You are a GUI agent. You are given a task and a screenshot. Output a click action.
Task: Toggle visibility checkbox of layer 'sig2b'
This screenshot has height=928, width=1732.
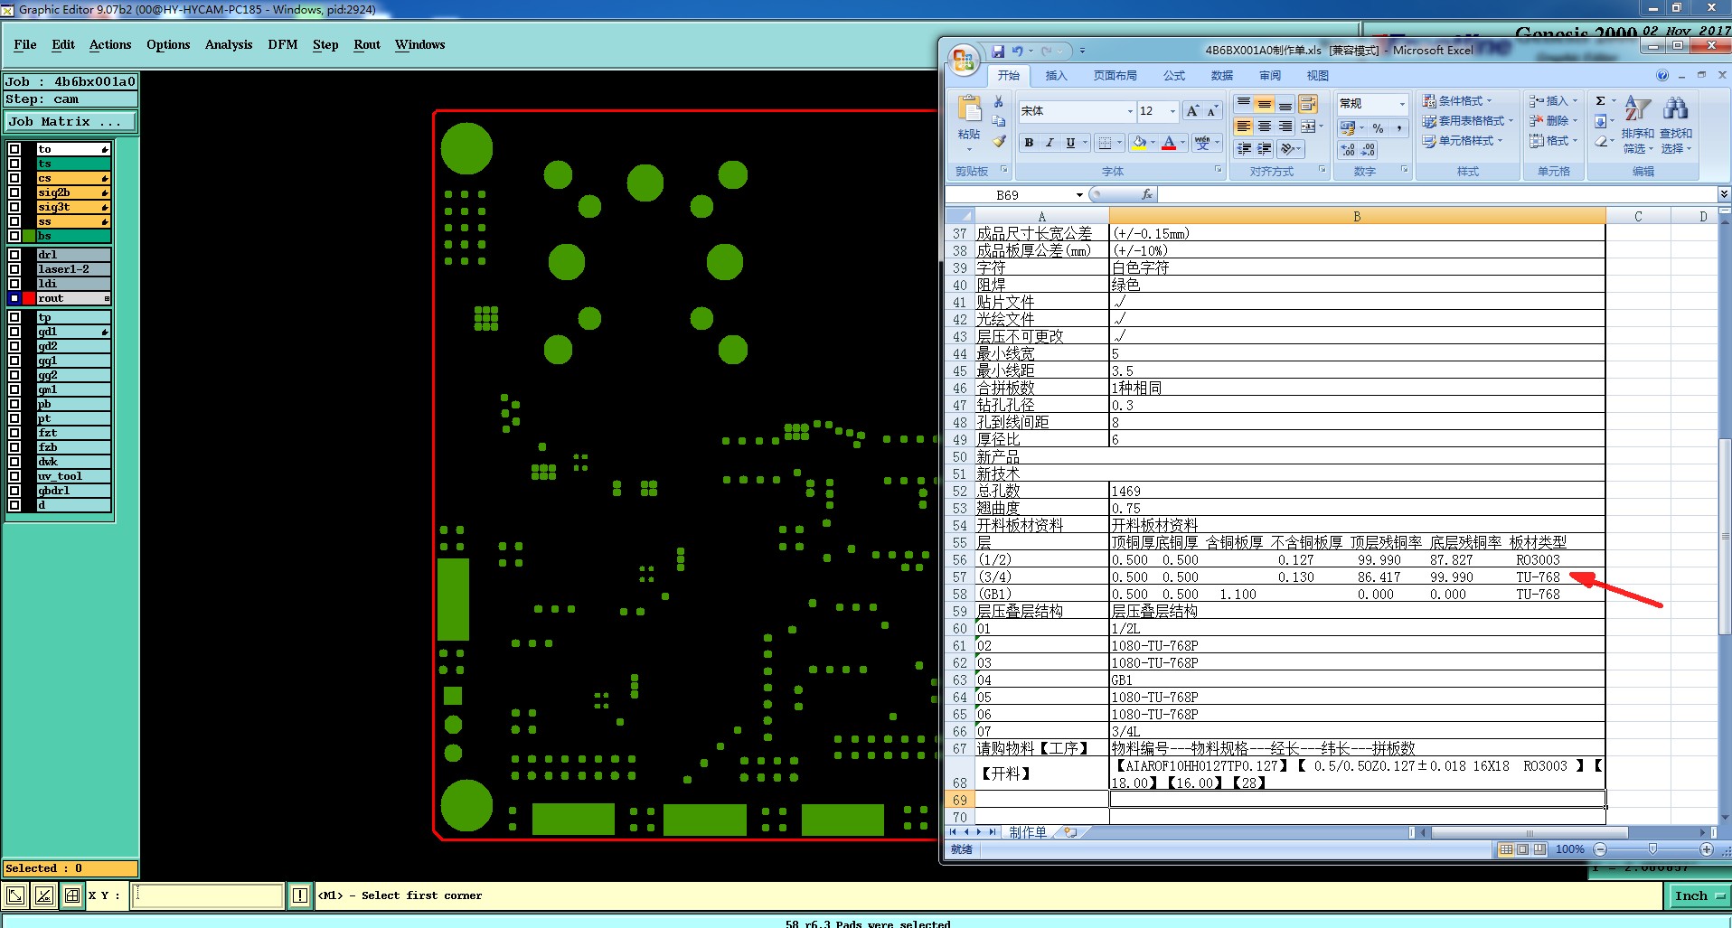tap(14, 192)
